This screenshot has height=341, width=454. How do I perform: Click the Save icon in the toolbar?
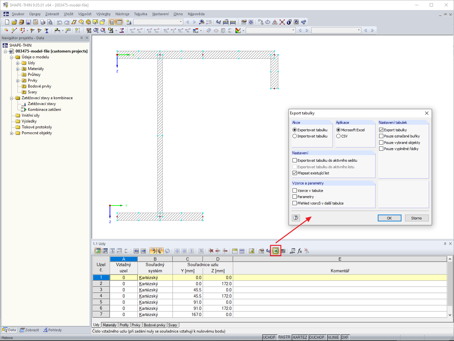click(x=29, y=22)
